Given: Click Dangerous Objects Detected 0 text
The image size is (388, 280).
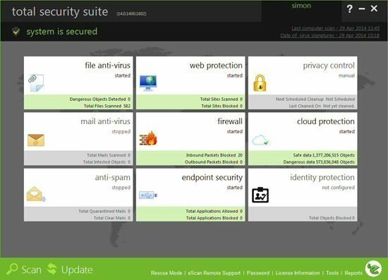Looking at the screenshot, I should tap(100, 99).
